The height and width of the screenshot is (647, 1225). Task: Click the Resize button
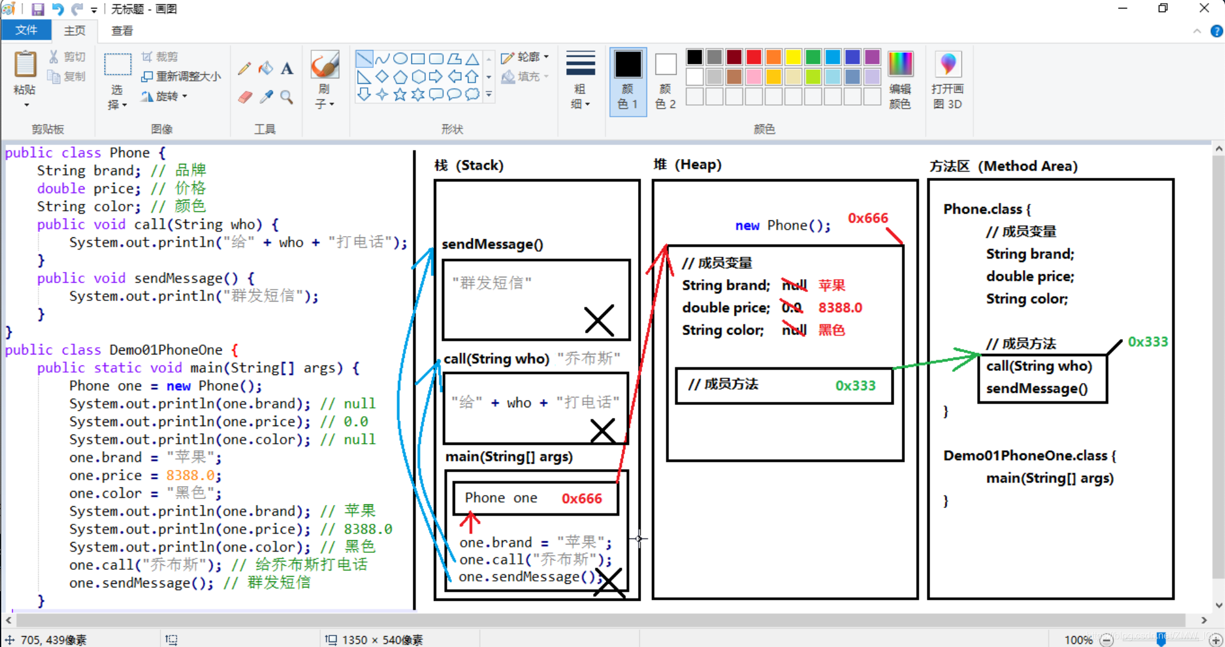click(x=181, y=76)
